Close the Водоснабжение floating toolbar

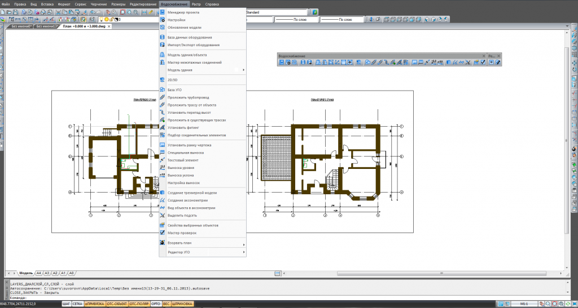point(484,56)
